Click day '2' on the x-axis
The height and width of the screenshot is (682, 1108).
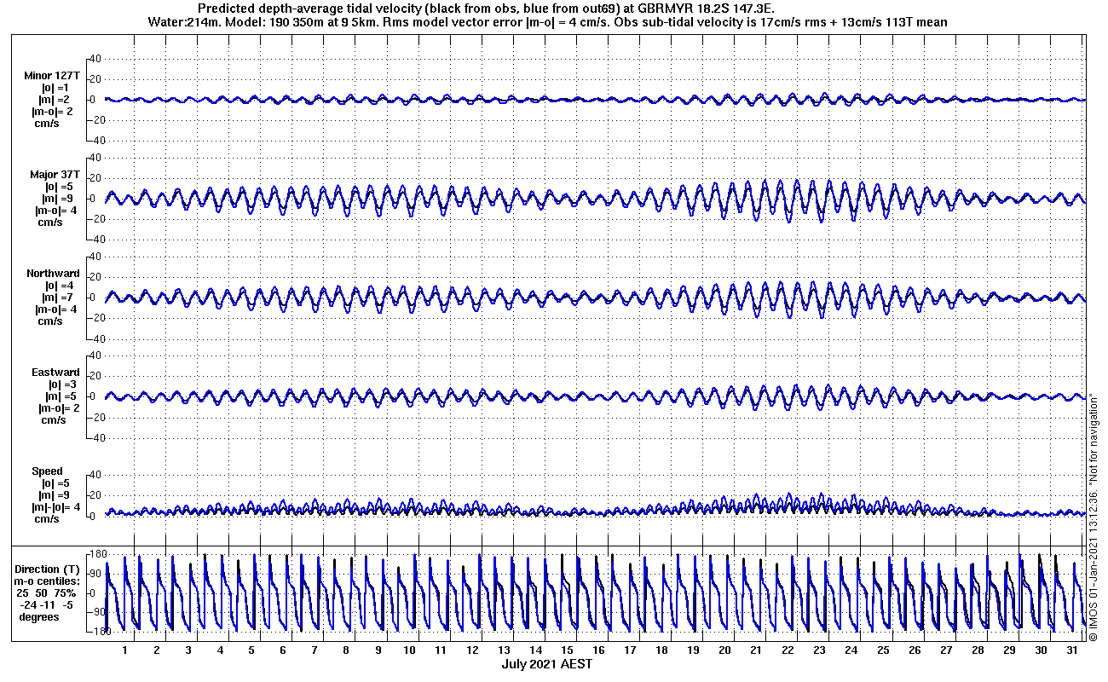point(157,650)
